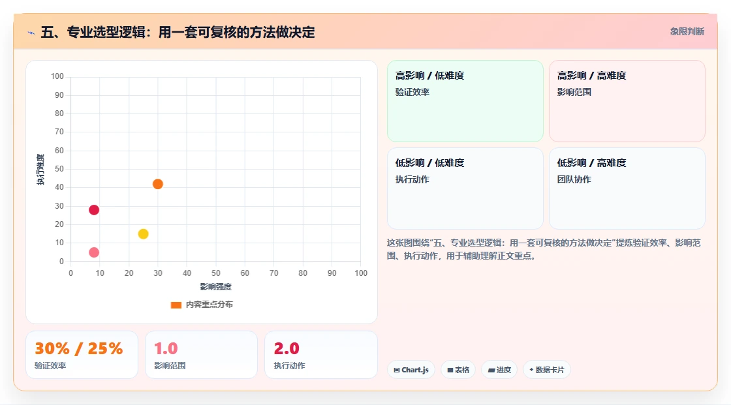
Task: Select the 高影响 / 高难度 quadrant card
Action: (x=627, y=100)
